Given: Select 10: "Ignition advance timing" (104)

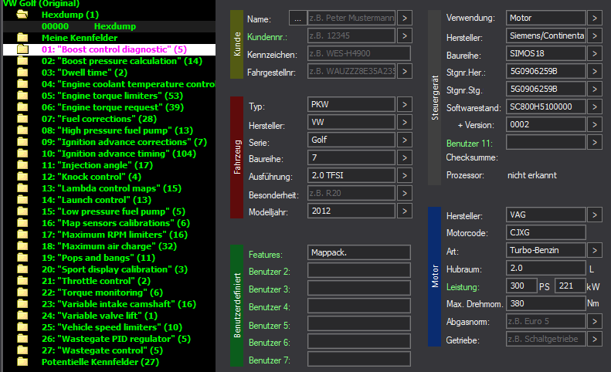Looking at the screenshot, I should tap(119, 154).
